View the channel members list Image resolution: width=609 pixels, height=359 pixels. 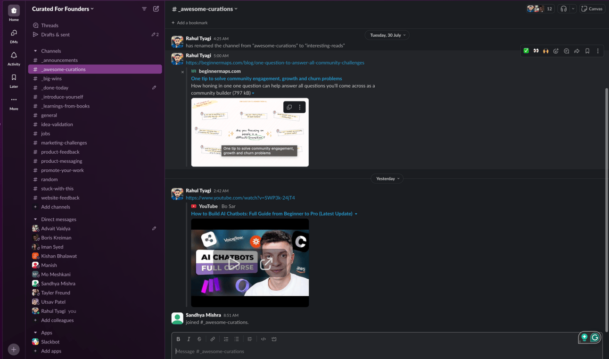click(x=540, y=9)
